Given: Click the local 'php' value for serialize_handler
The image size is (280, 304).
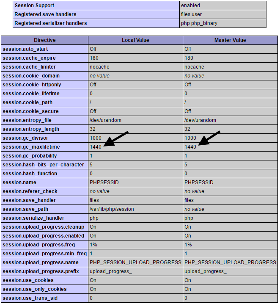Looking at the screenshot, I should 94,218.
